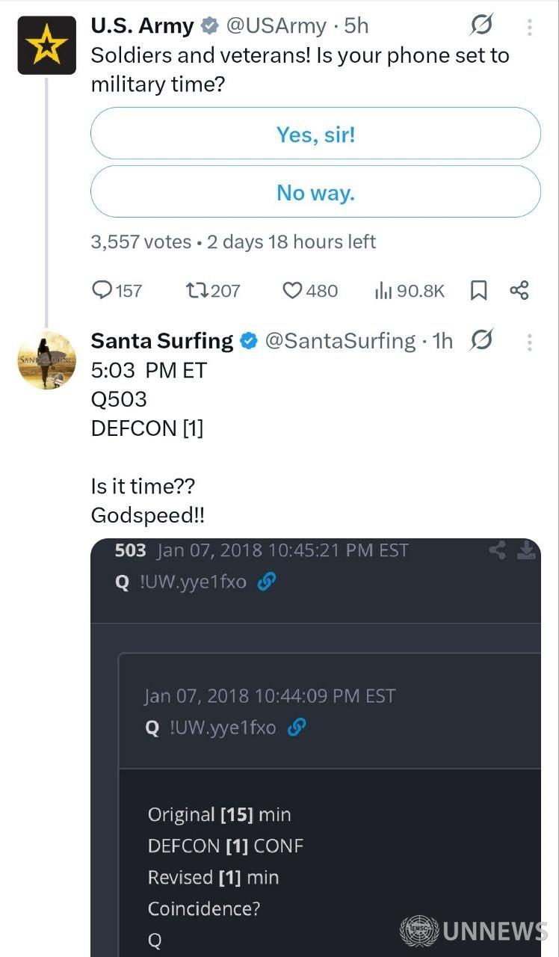Click the Grok icon on Santa Surfing tweet
559x957 pixels.
(481, 340)
